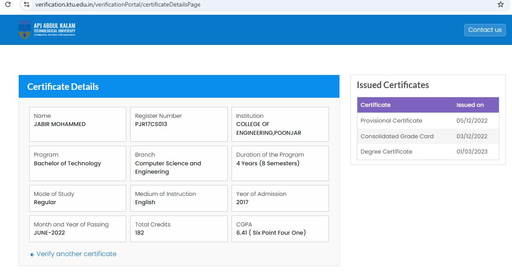Click the name JABIR MOHAMMED box

pyautogui.click(x=78, y=124)
